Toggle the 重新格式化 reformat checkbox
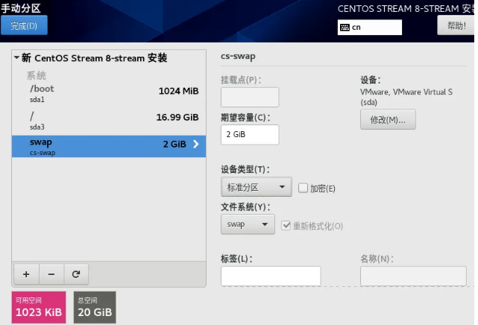The width and height of the screenshot is (478, 325). (286, 225)
